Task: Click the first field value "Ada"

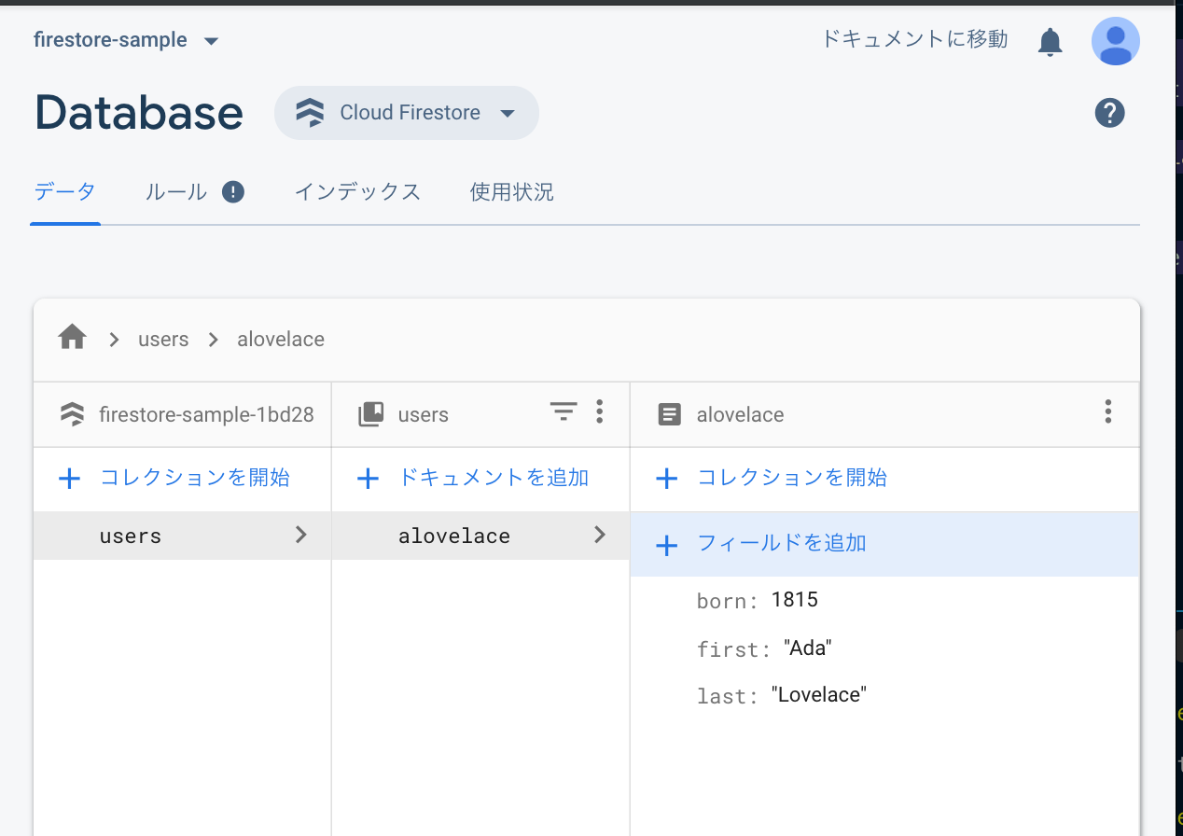Action: (x=808, y=648)
